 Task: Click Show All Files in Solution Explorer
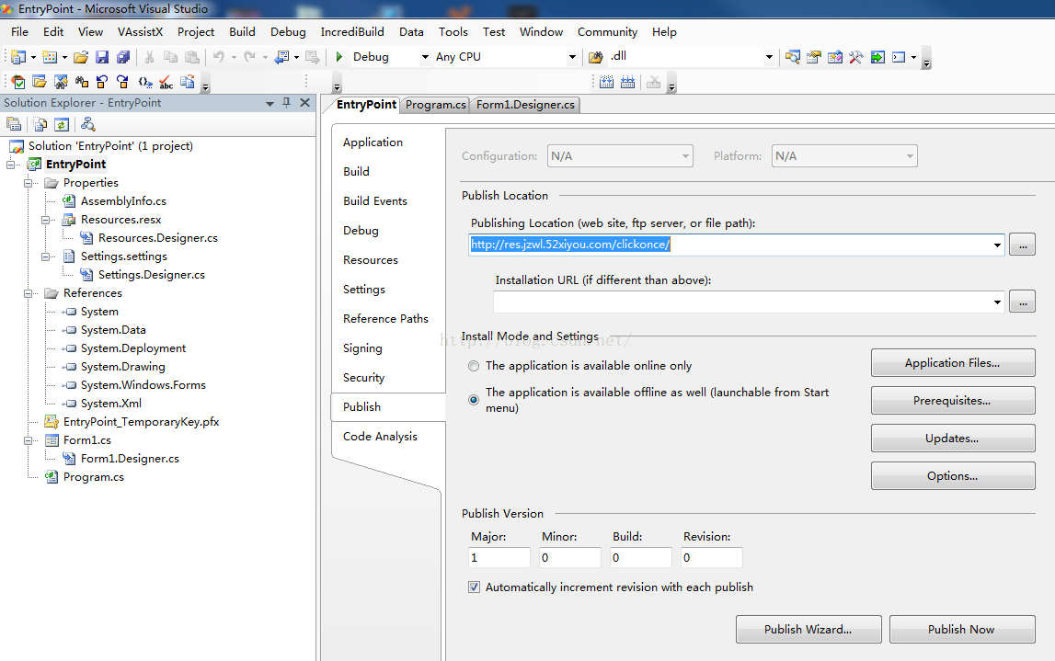tap(40, 124)
